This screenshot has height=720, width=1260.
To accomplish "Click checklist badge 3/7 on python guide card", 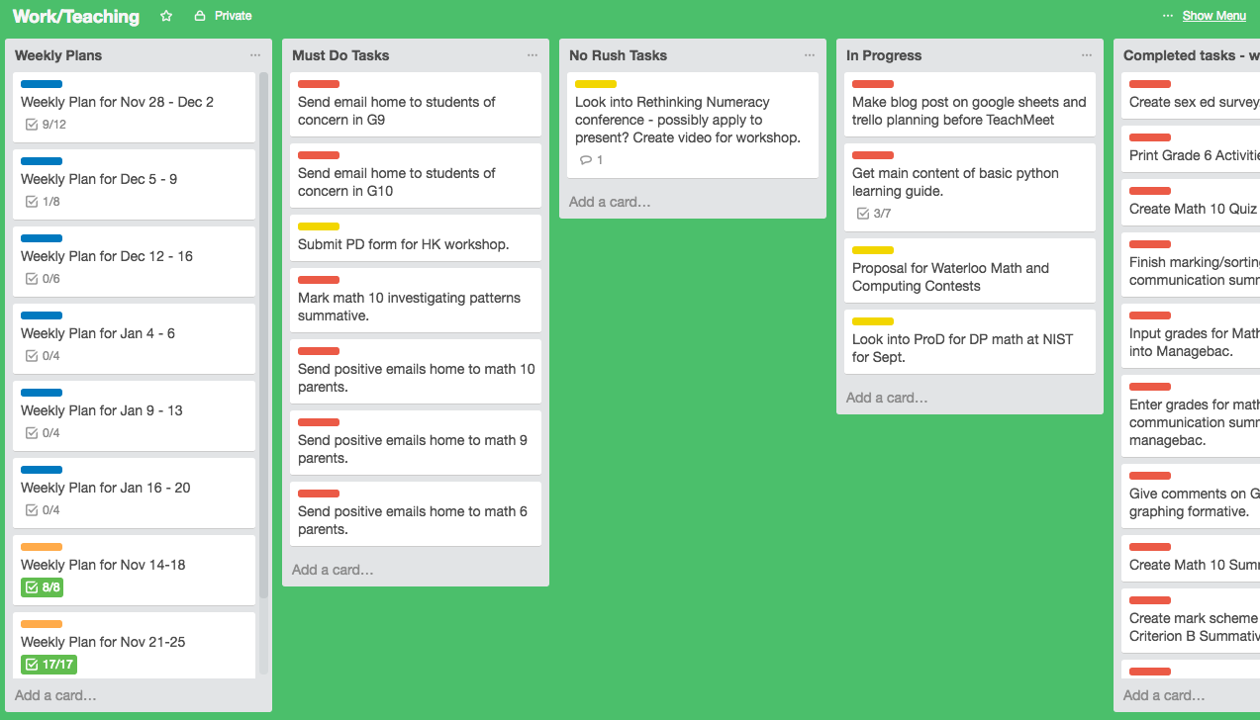I will 874,214.
